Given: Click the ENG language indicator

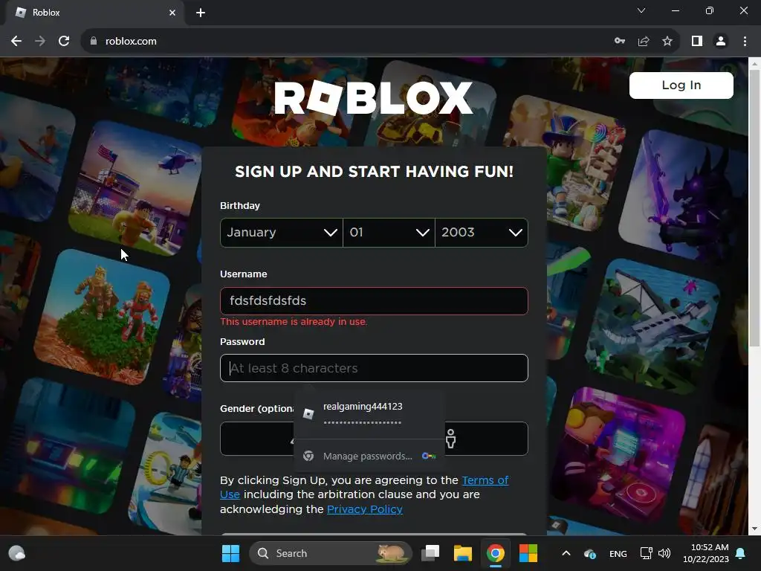Looking at the screenshot, I should click(618, 554).
